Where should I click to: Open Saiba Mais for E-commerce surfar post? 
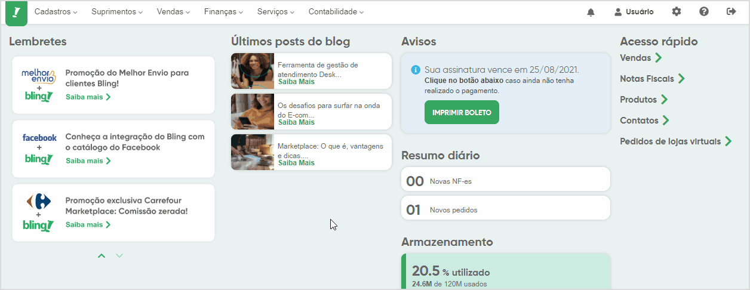(x=296, y=122)
